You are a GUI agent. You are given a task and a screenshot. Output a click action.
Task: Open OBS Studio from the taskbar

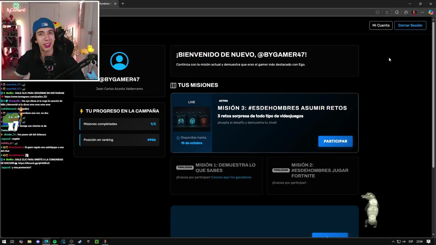click(x=72, y=242)
